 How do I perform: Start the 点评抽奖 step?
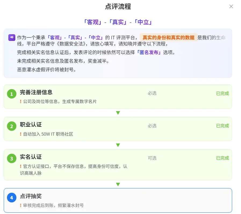coord(118,201)
